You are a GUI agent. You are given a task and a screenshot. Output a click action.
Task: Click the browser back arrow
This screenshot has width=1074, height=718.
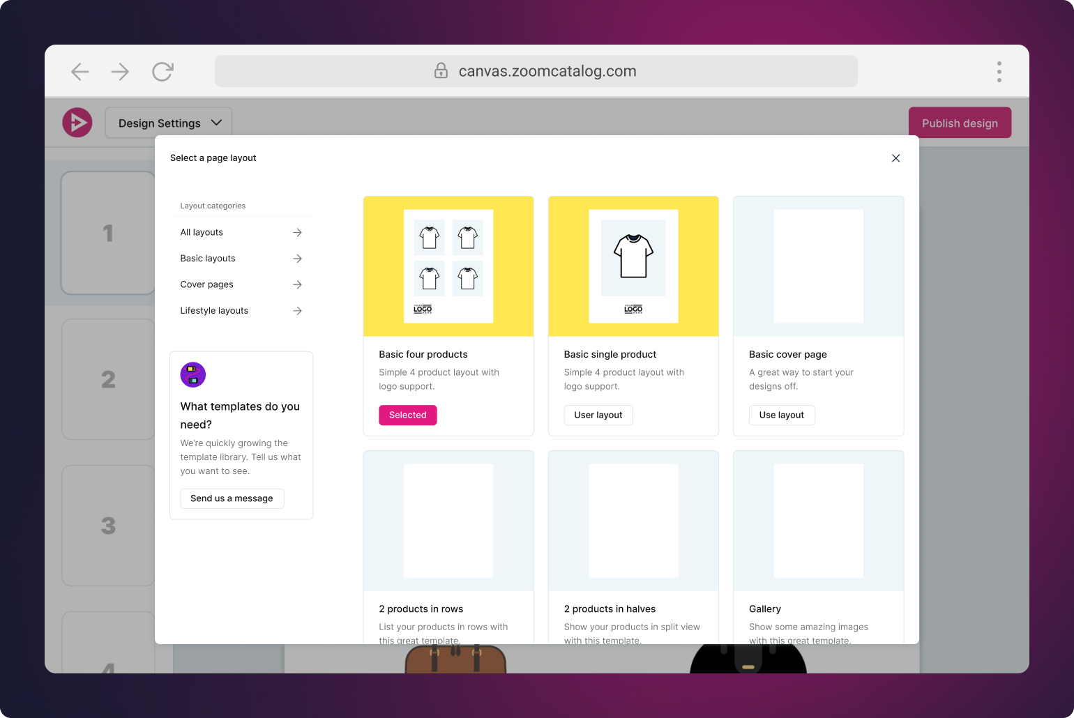point(80,72)
